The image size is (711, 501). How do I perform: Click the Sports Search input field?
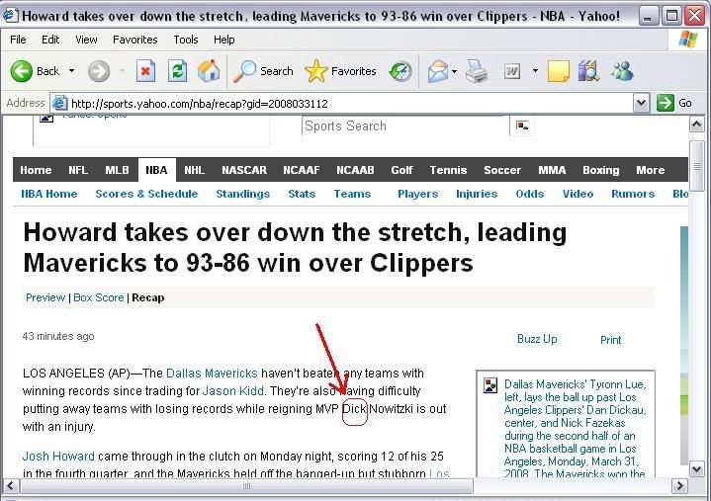coord(404,125)
